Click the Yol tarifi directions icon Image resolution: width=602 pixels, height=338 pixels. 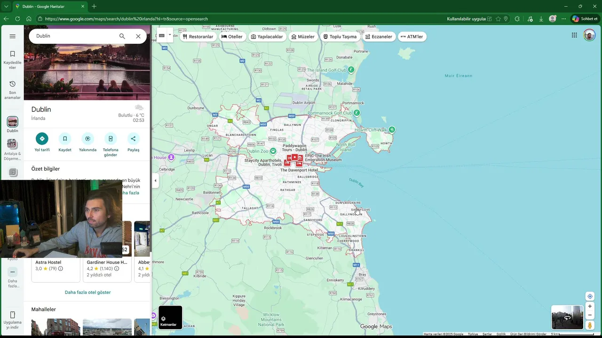point(42,138)
